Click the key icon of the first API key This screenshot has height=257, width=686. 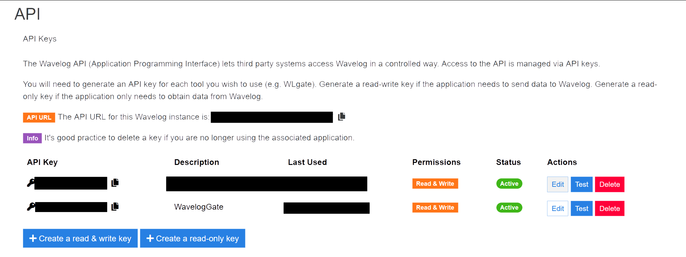point(30,183)
